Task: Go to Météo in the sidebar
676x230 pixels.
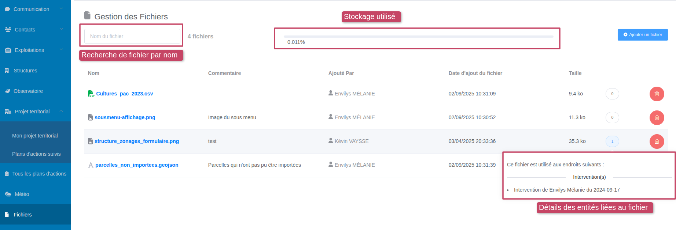Action: [22, 194]
